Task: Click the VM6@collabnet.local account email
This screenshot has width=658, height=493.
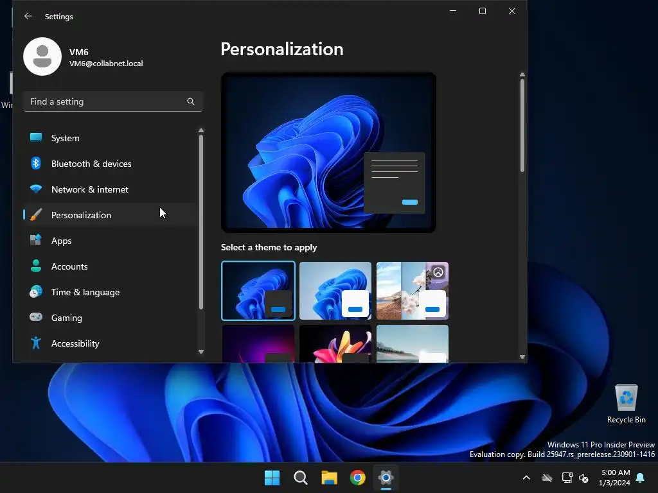Action: point(106,64)
